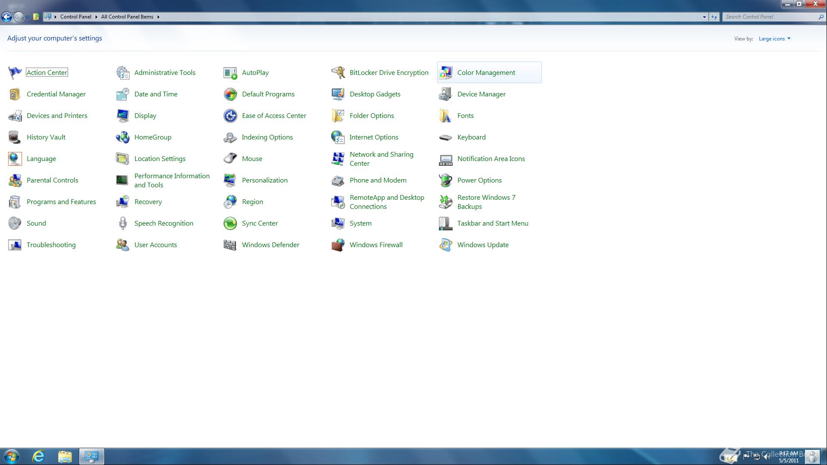The height and width of the screenshot is (465, 827).
Task: Expand the All Control Panel Items breadcrumb arrow
Action: pos(158,17)
